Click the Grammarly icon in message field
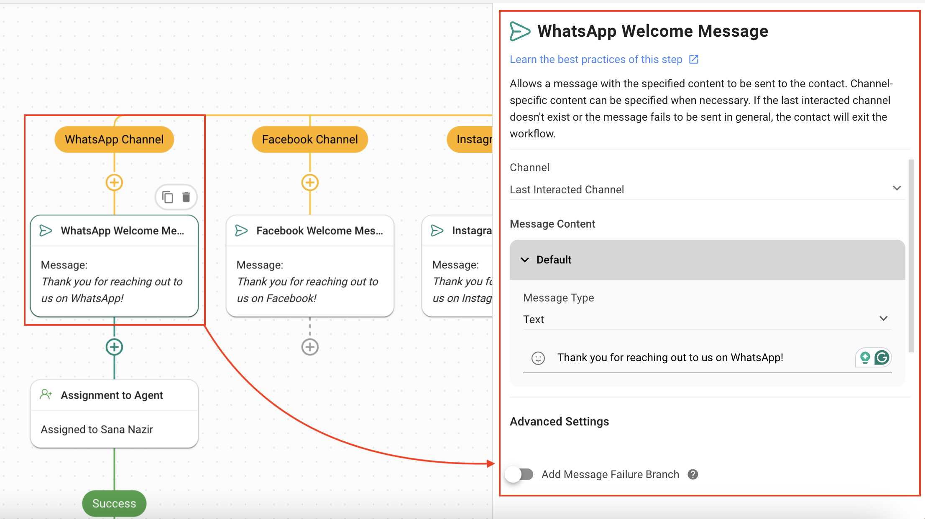This screenshot has width=925, height=519. 882,357
